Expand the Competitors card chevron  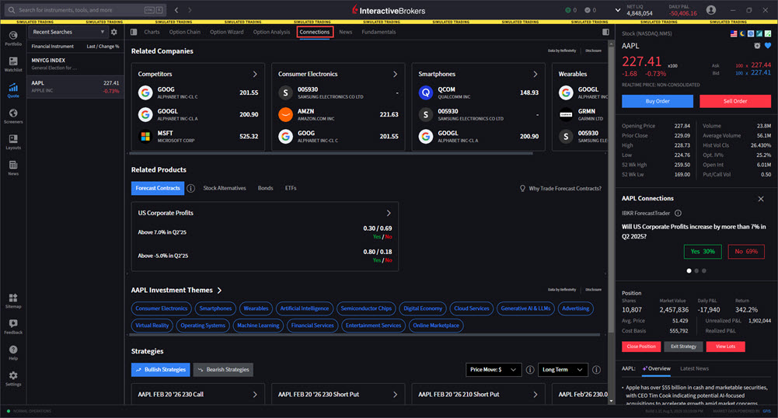point(255,75)
